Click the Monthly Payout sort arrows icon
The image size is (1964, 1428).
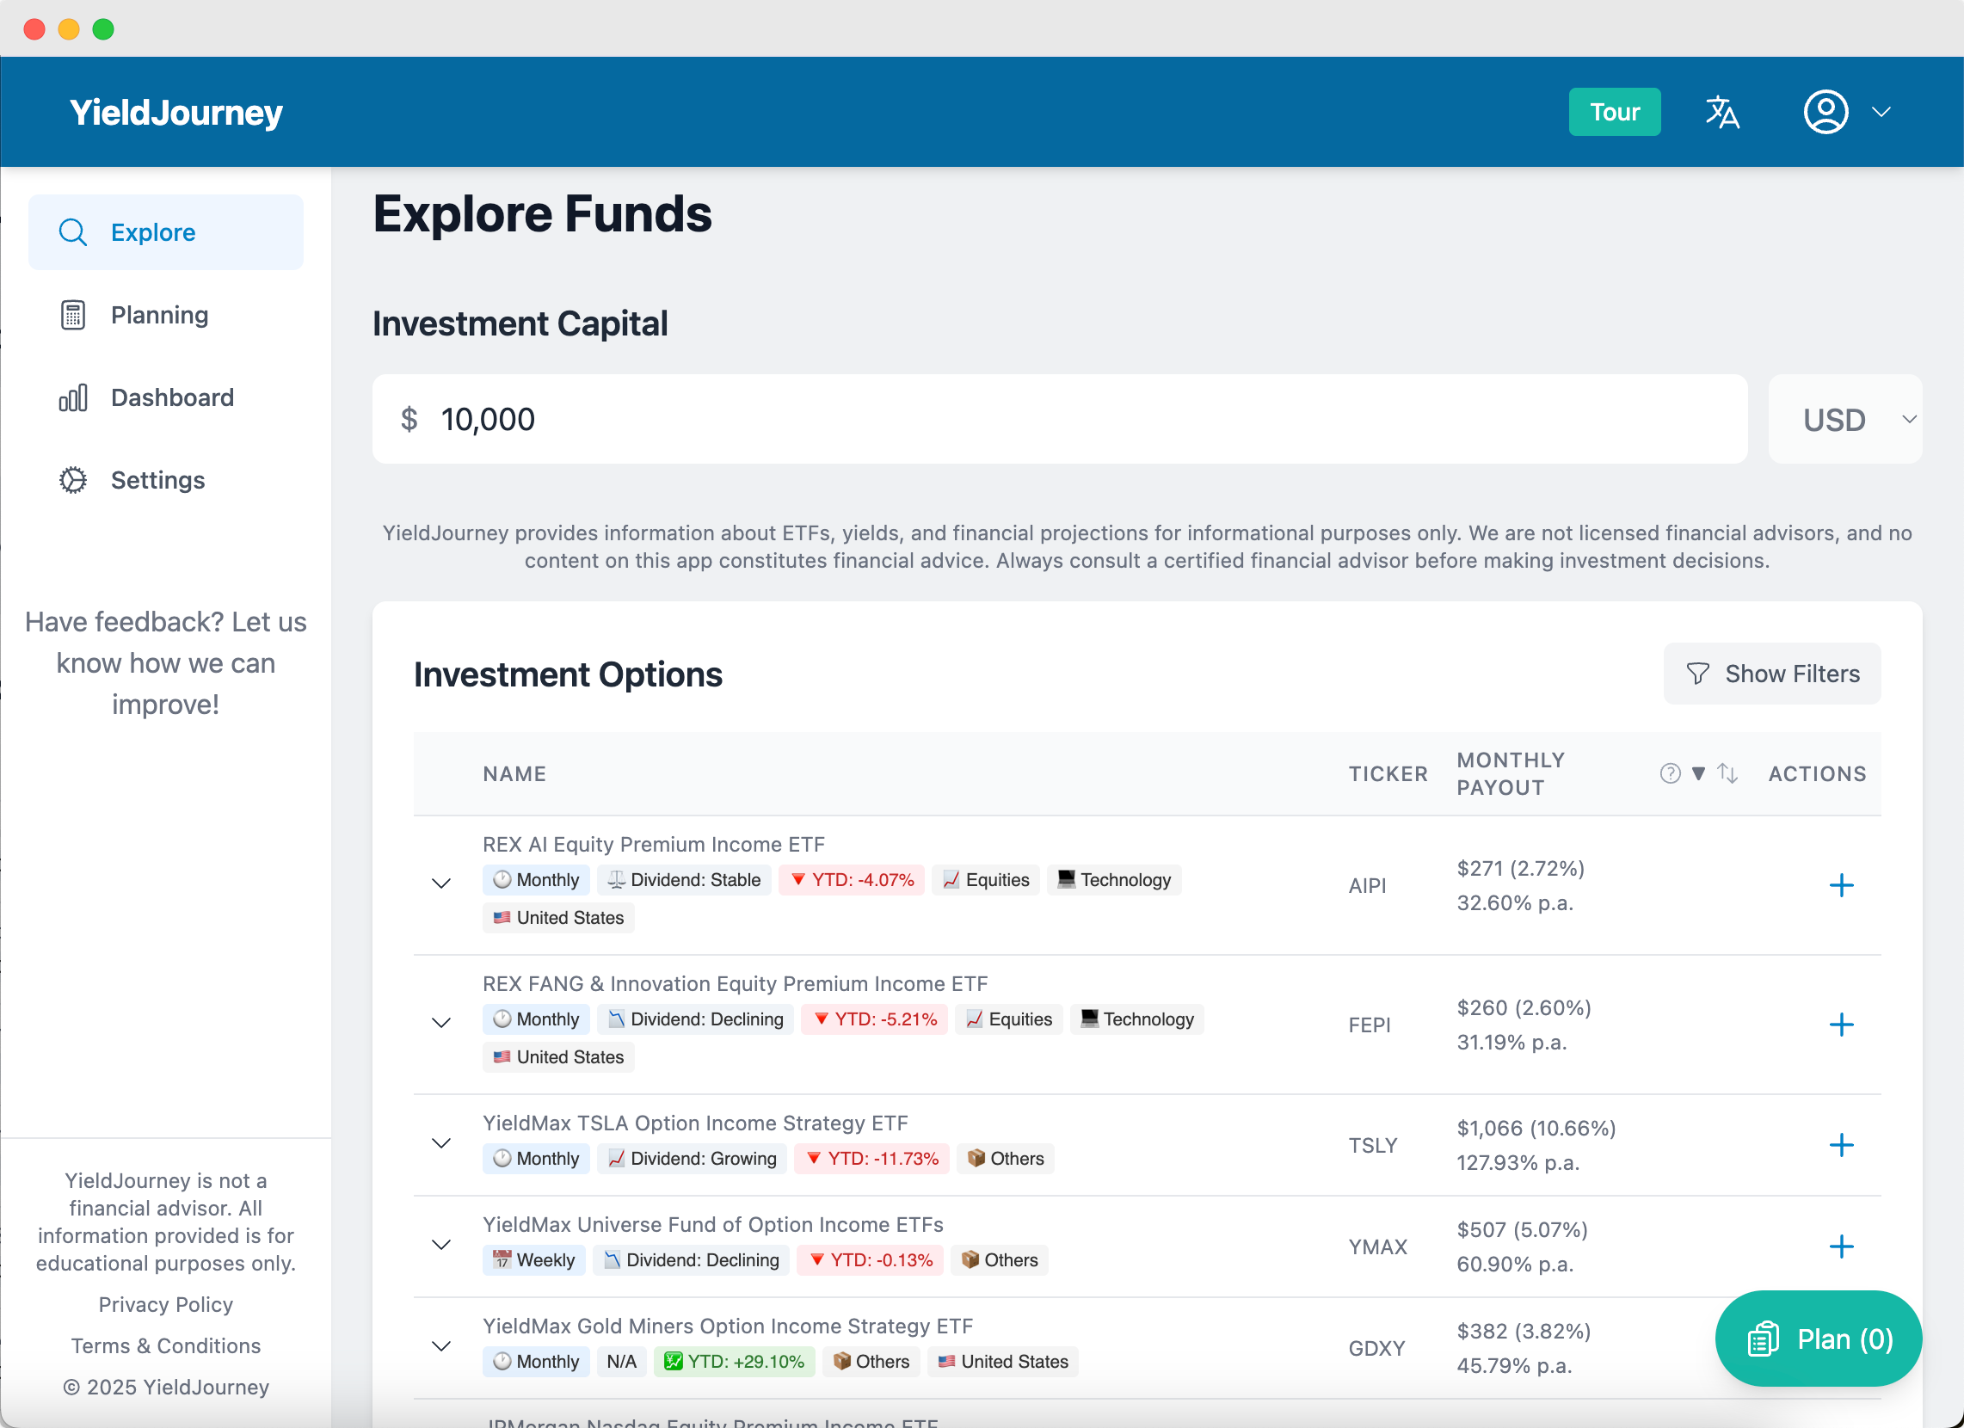(1727, 773)
